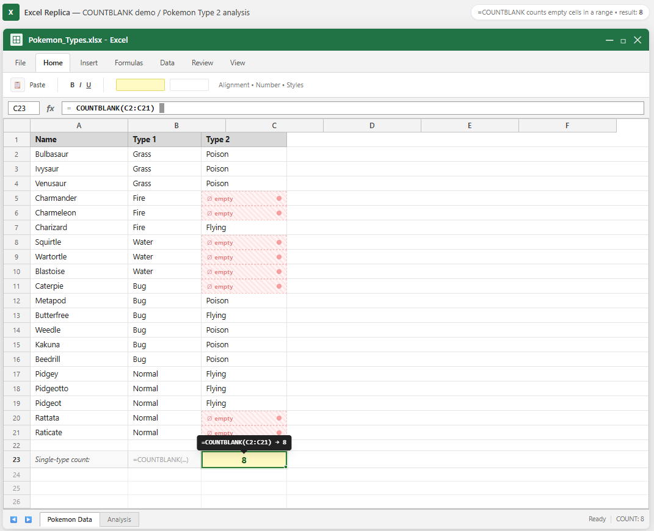Click the red dot in Squirtle's empty cell
The width and height of the screenshot is (654, 531).
click(279, 242)
